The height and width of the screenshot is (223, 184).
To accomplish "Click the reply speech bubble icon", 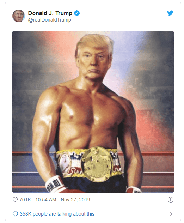I will coord(15,214).
